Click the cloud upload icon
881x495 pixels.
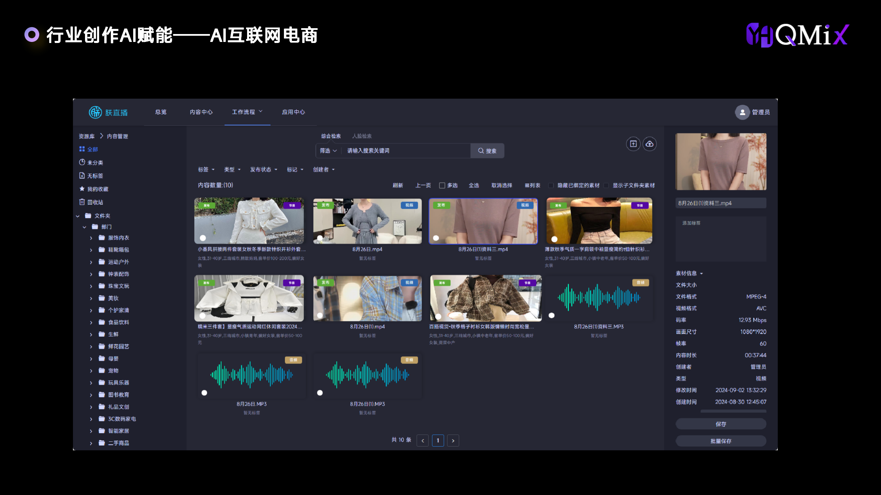(649, 144)
